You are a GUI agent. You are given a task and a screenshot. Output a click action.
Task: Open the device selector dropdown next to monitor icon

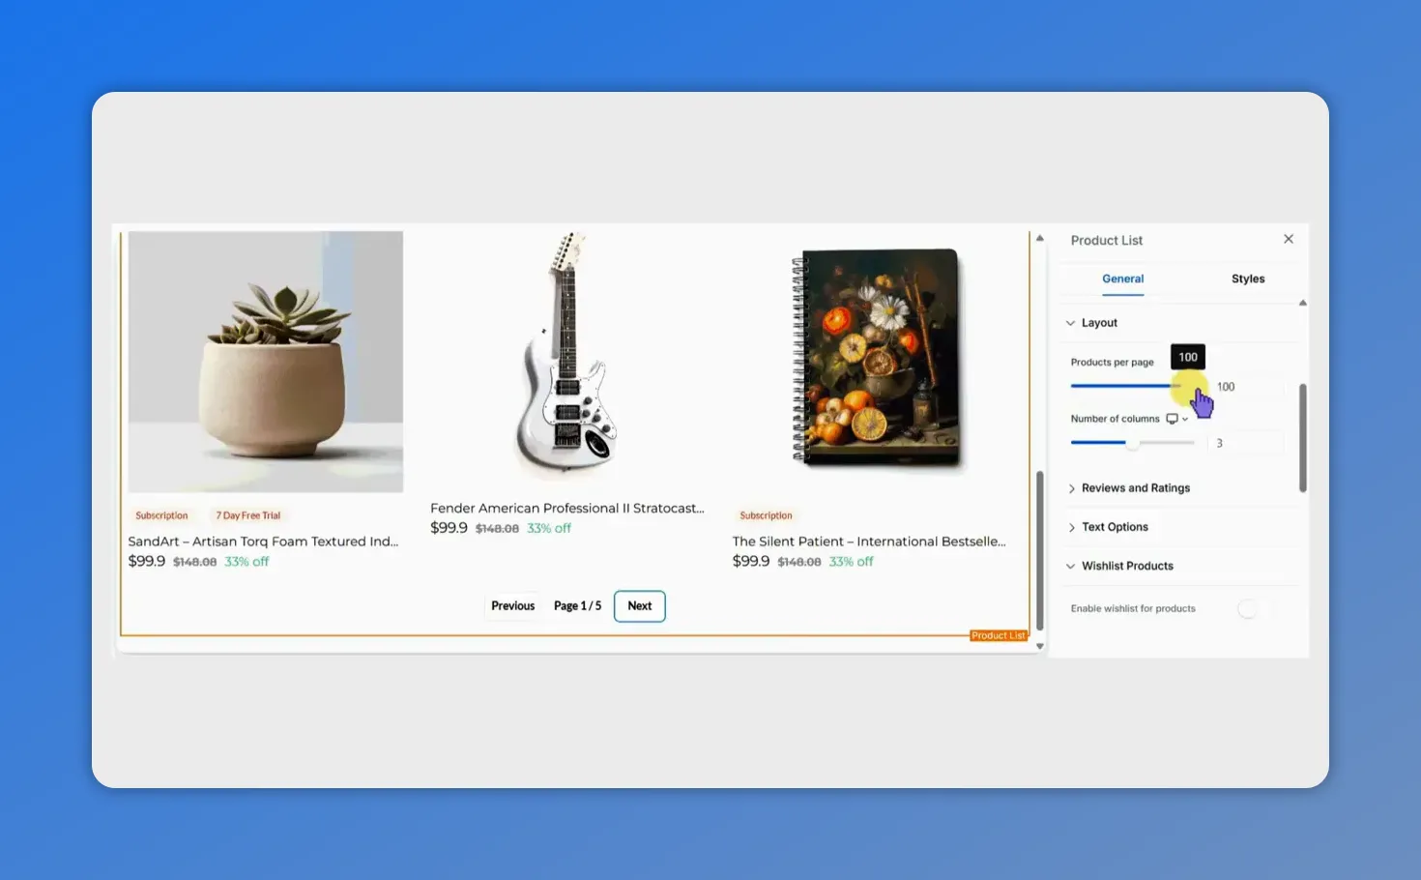coord(1185,419)
